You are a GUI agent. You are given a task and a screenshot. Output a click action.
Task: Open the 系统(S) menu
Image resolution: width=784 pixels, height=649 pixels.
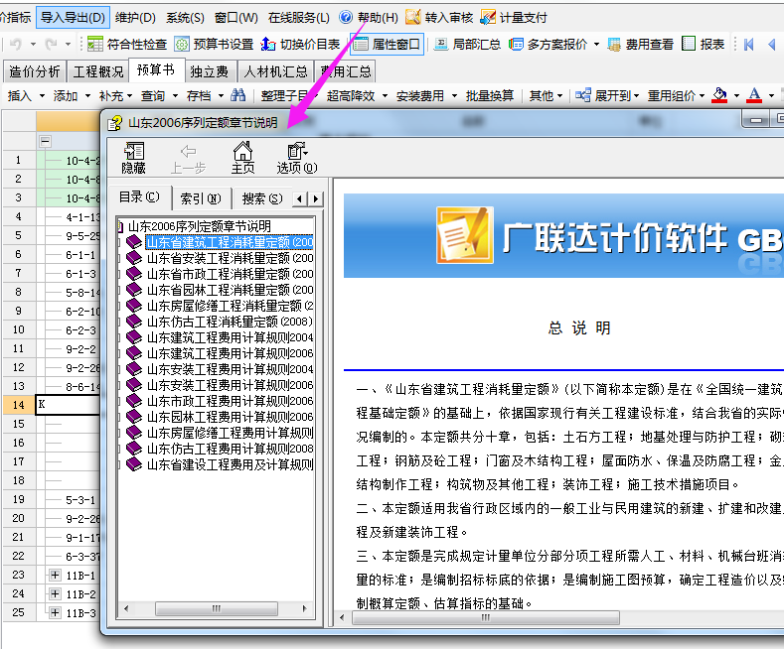pos(185,18)
